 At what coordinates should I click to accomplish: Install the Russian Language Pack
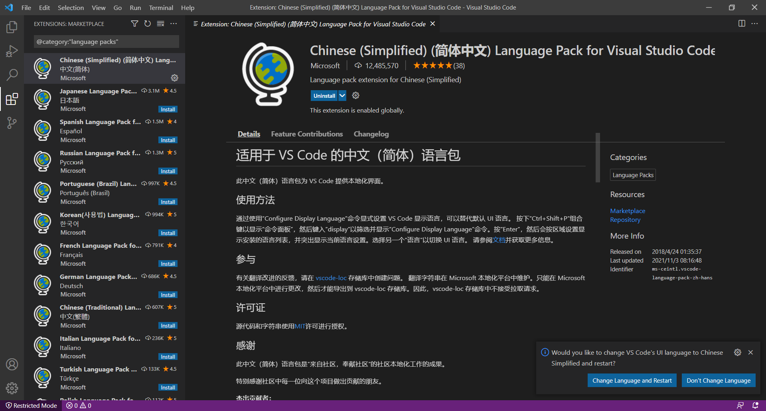(168, 171)
